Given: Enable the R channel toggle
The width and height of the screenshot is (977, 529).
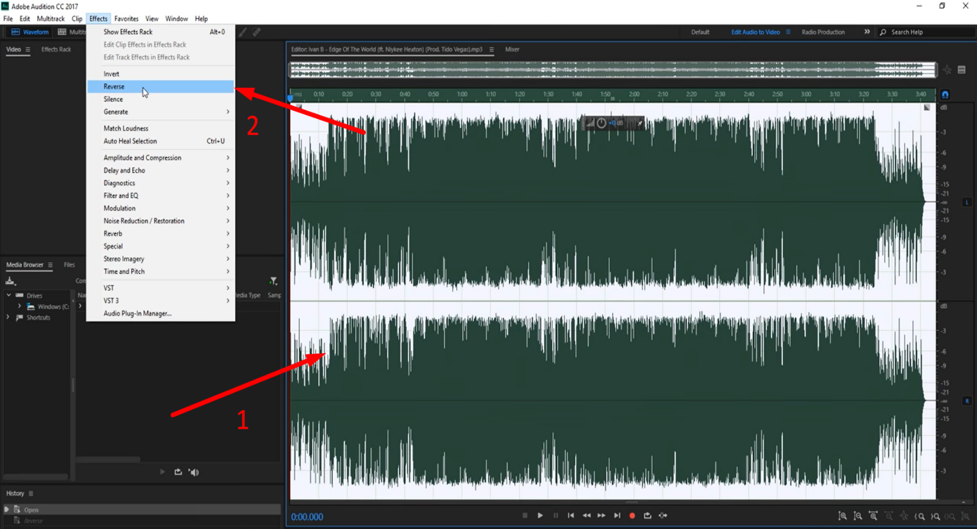Looking at the screenshot, I should tap(966, 400).
